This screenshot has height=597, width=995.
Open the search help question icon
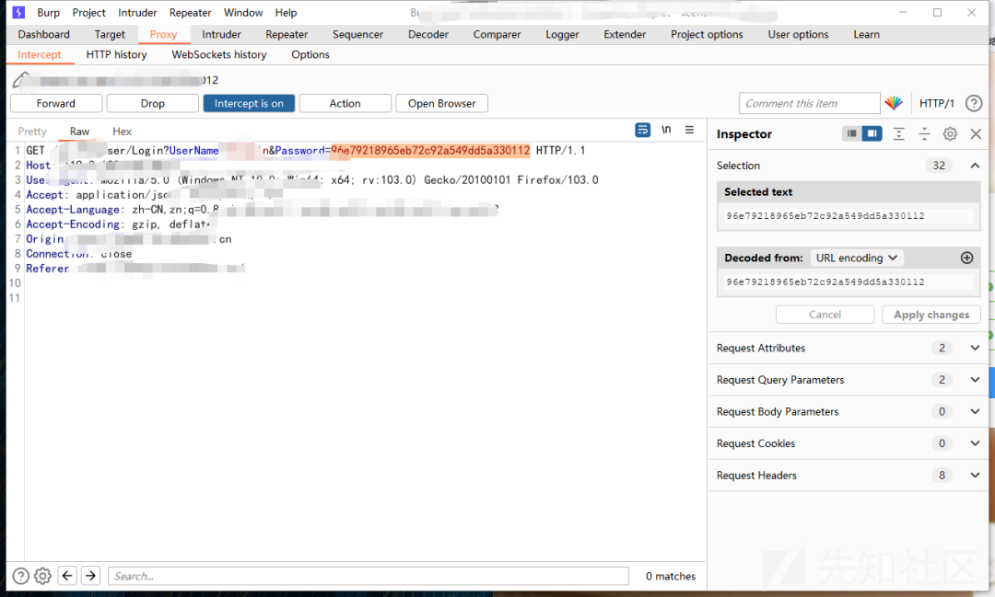tap(21, 576)
